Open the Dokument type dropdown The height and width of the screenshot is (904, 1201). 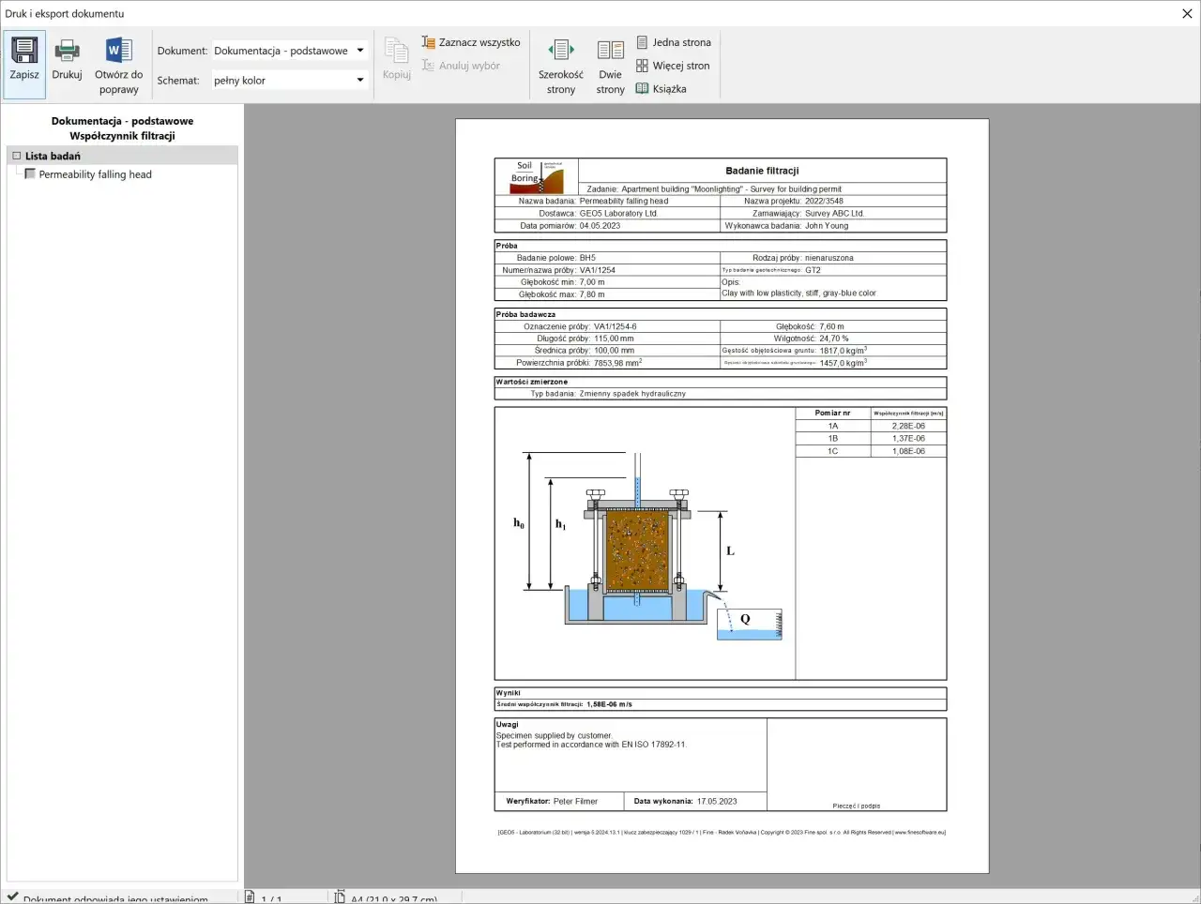coord(290,51)
